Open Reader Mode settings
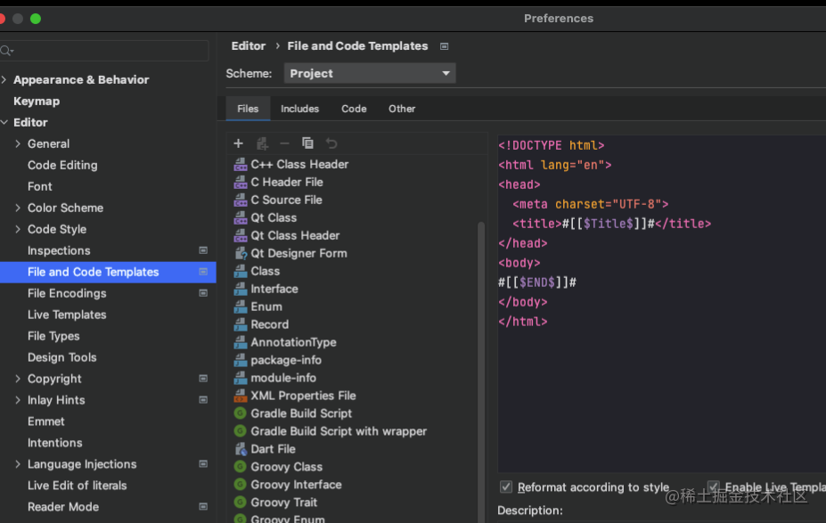The image size is (826, 523). [63, 507]
